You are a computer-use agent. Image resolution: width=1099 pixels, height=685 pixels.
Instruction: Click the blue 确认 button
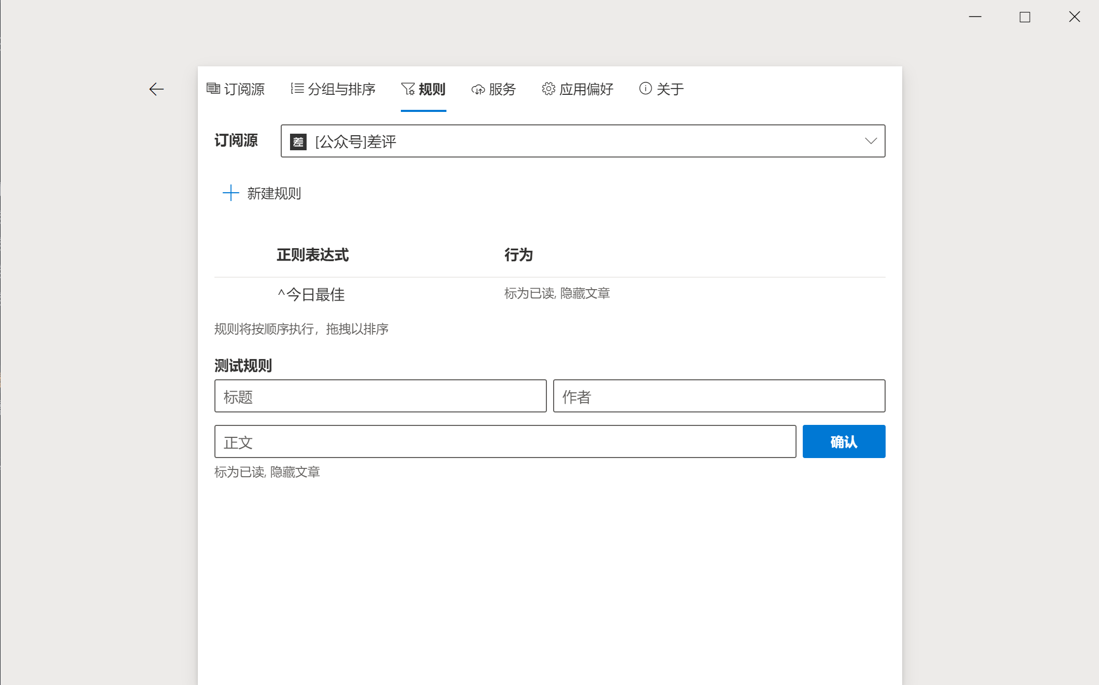click(844, 441)
